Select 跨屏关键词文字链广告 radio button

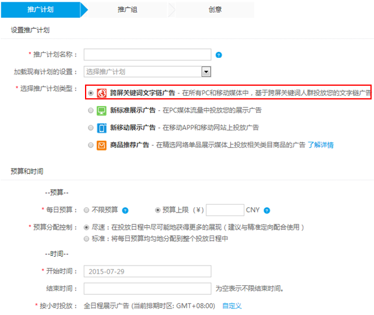pyautogui.click(x=90, y=93)
